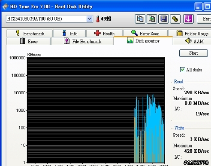This screenshot has width=211, height=166.
Task: Go to the Health tab
Action: [x=105, y=33]
